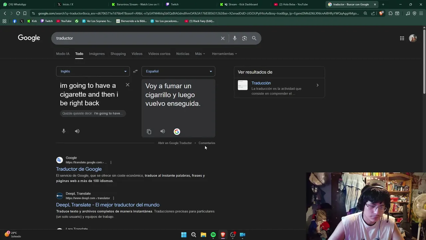Copy the Spanish translation
Screen dimensions: 426x240
pyautogui.click(x=149, y=132)
